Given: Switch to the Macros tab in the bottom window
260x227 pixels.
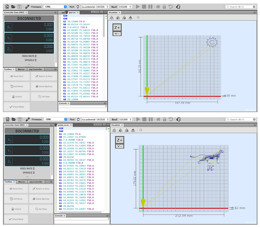Looking at the screenshot, I should [x=21, y=182].
